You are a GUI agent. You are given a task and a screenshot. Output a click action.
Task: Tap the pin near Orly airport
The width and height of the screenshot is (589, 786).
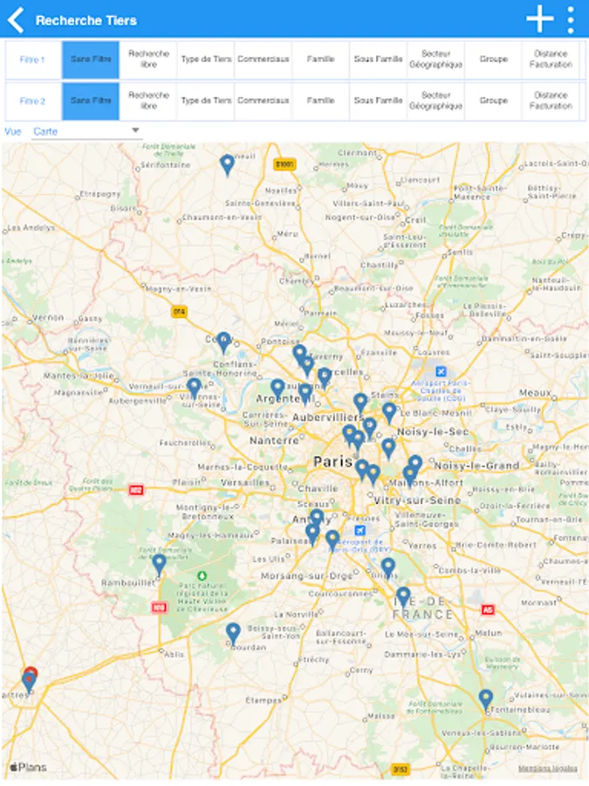(x=332, y=541)
